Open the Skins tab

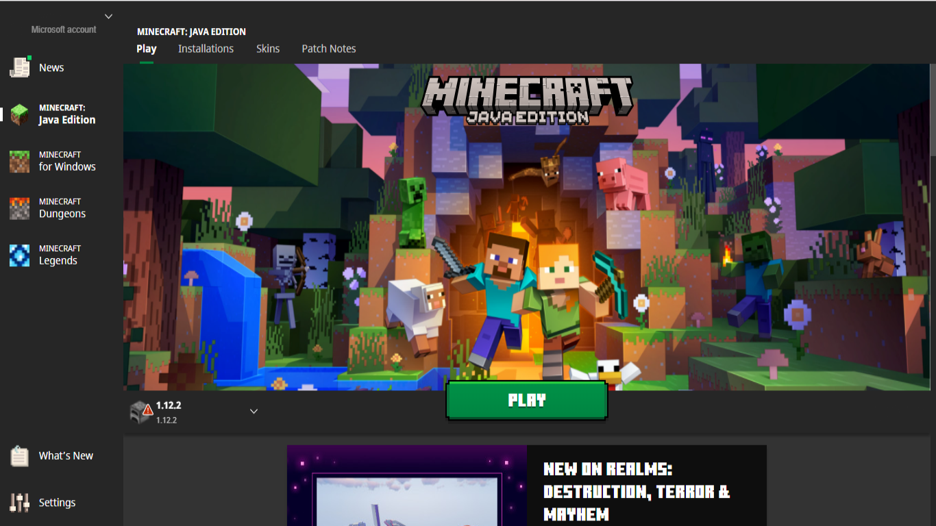[268, 49]
